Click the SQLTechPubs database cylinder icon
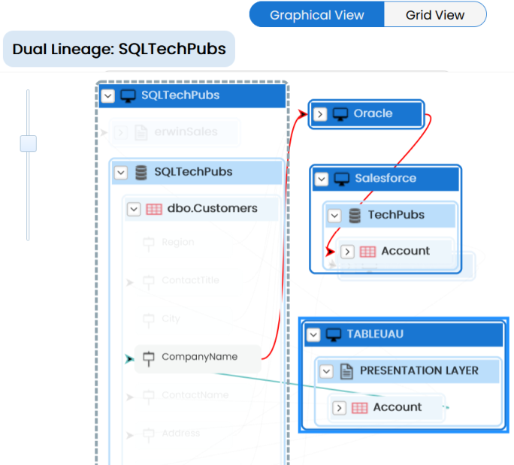514x465 pixels. coord(141,173)
